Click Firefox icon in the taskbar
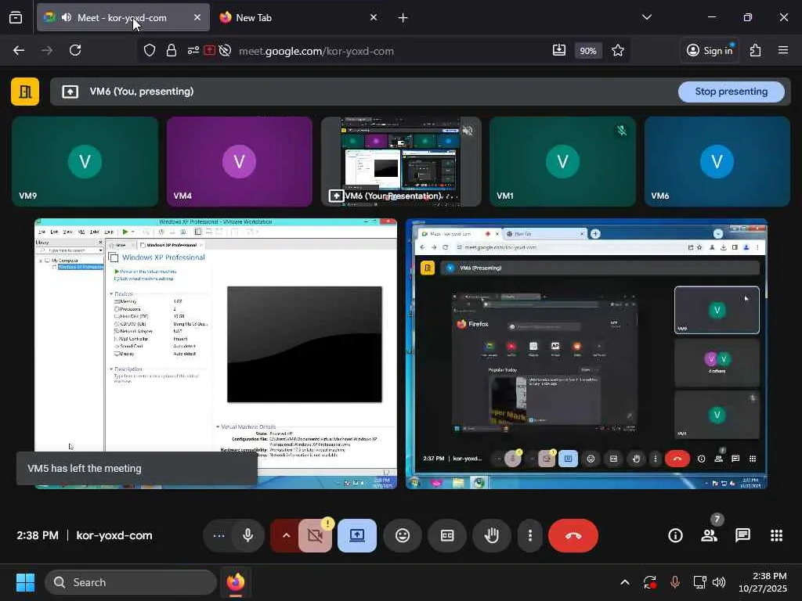The height and width of the screenshot is (601, 802). coord(235,582)
